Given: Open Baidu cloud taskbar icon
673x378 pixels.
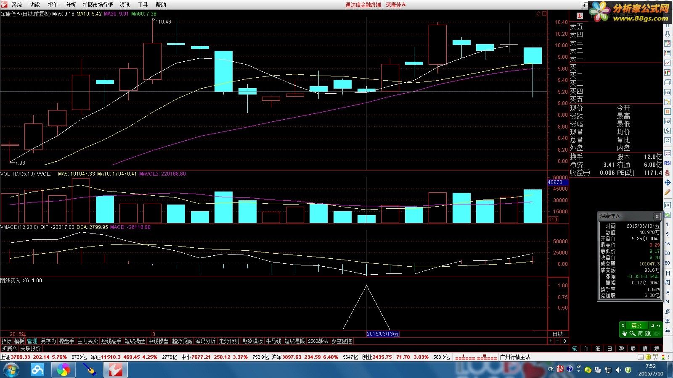Looking at the screenshot, I should (x=37, y=370).
